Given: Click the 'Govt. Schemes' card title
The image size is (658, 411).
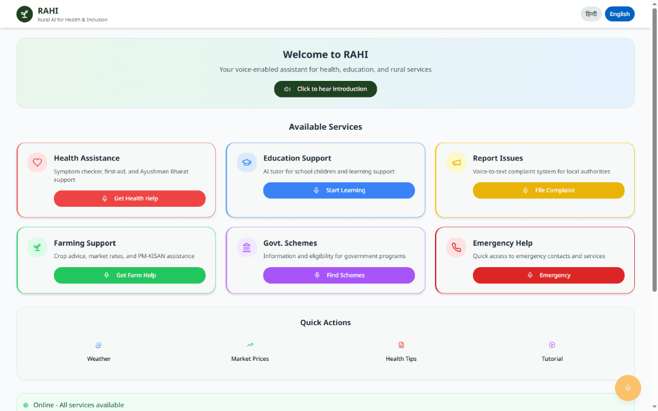Looking at the screenshot, I should click(x=290, y=243).
